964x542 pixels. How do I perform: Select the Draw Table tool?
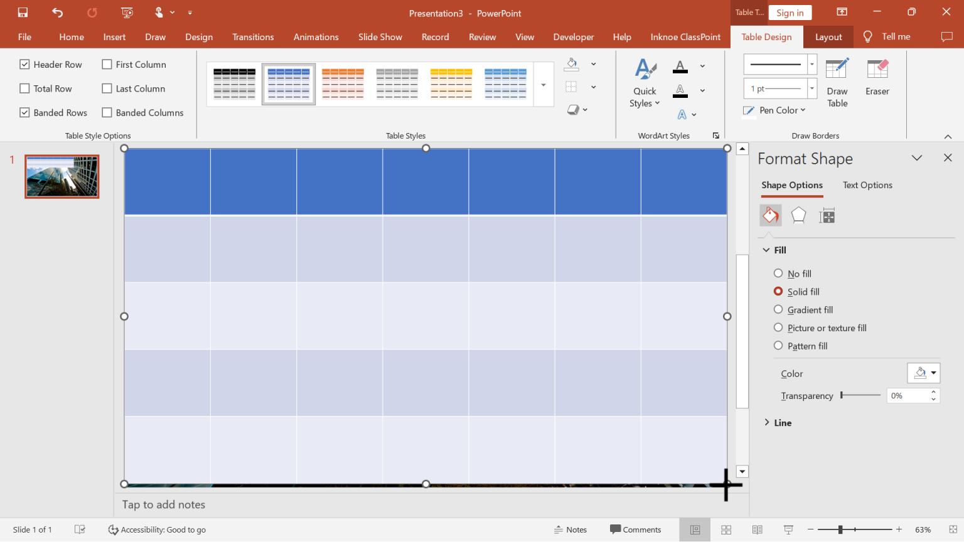point(837,82)
